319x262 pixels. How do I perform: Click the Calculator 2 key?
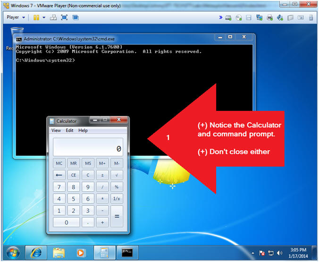[x=74, y=211]
